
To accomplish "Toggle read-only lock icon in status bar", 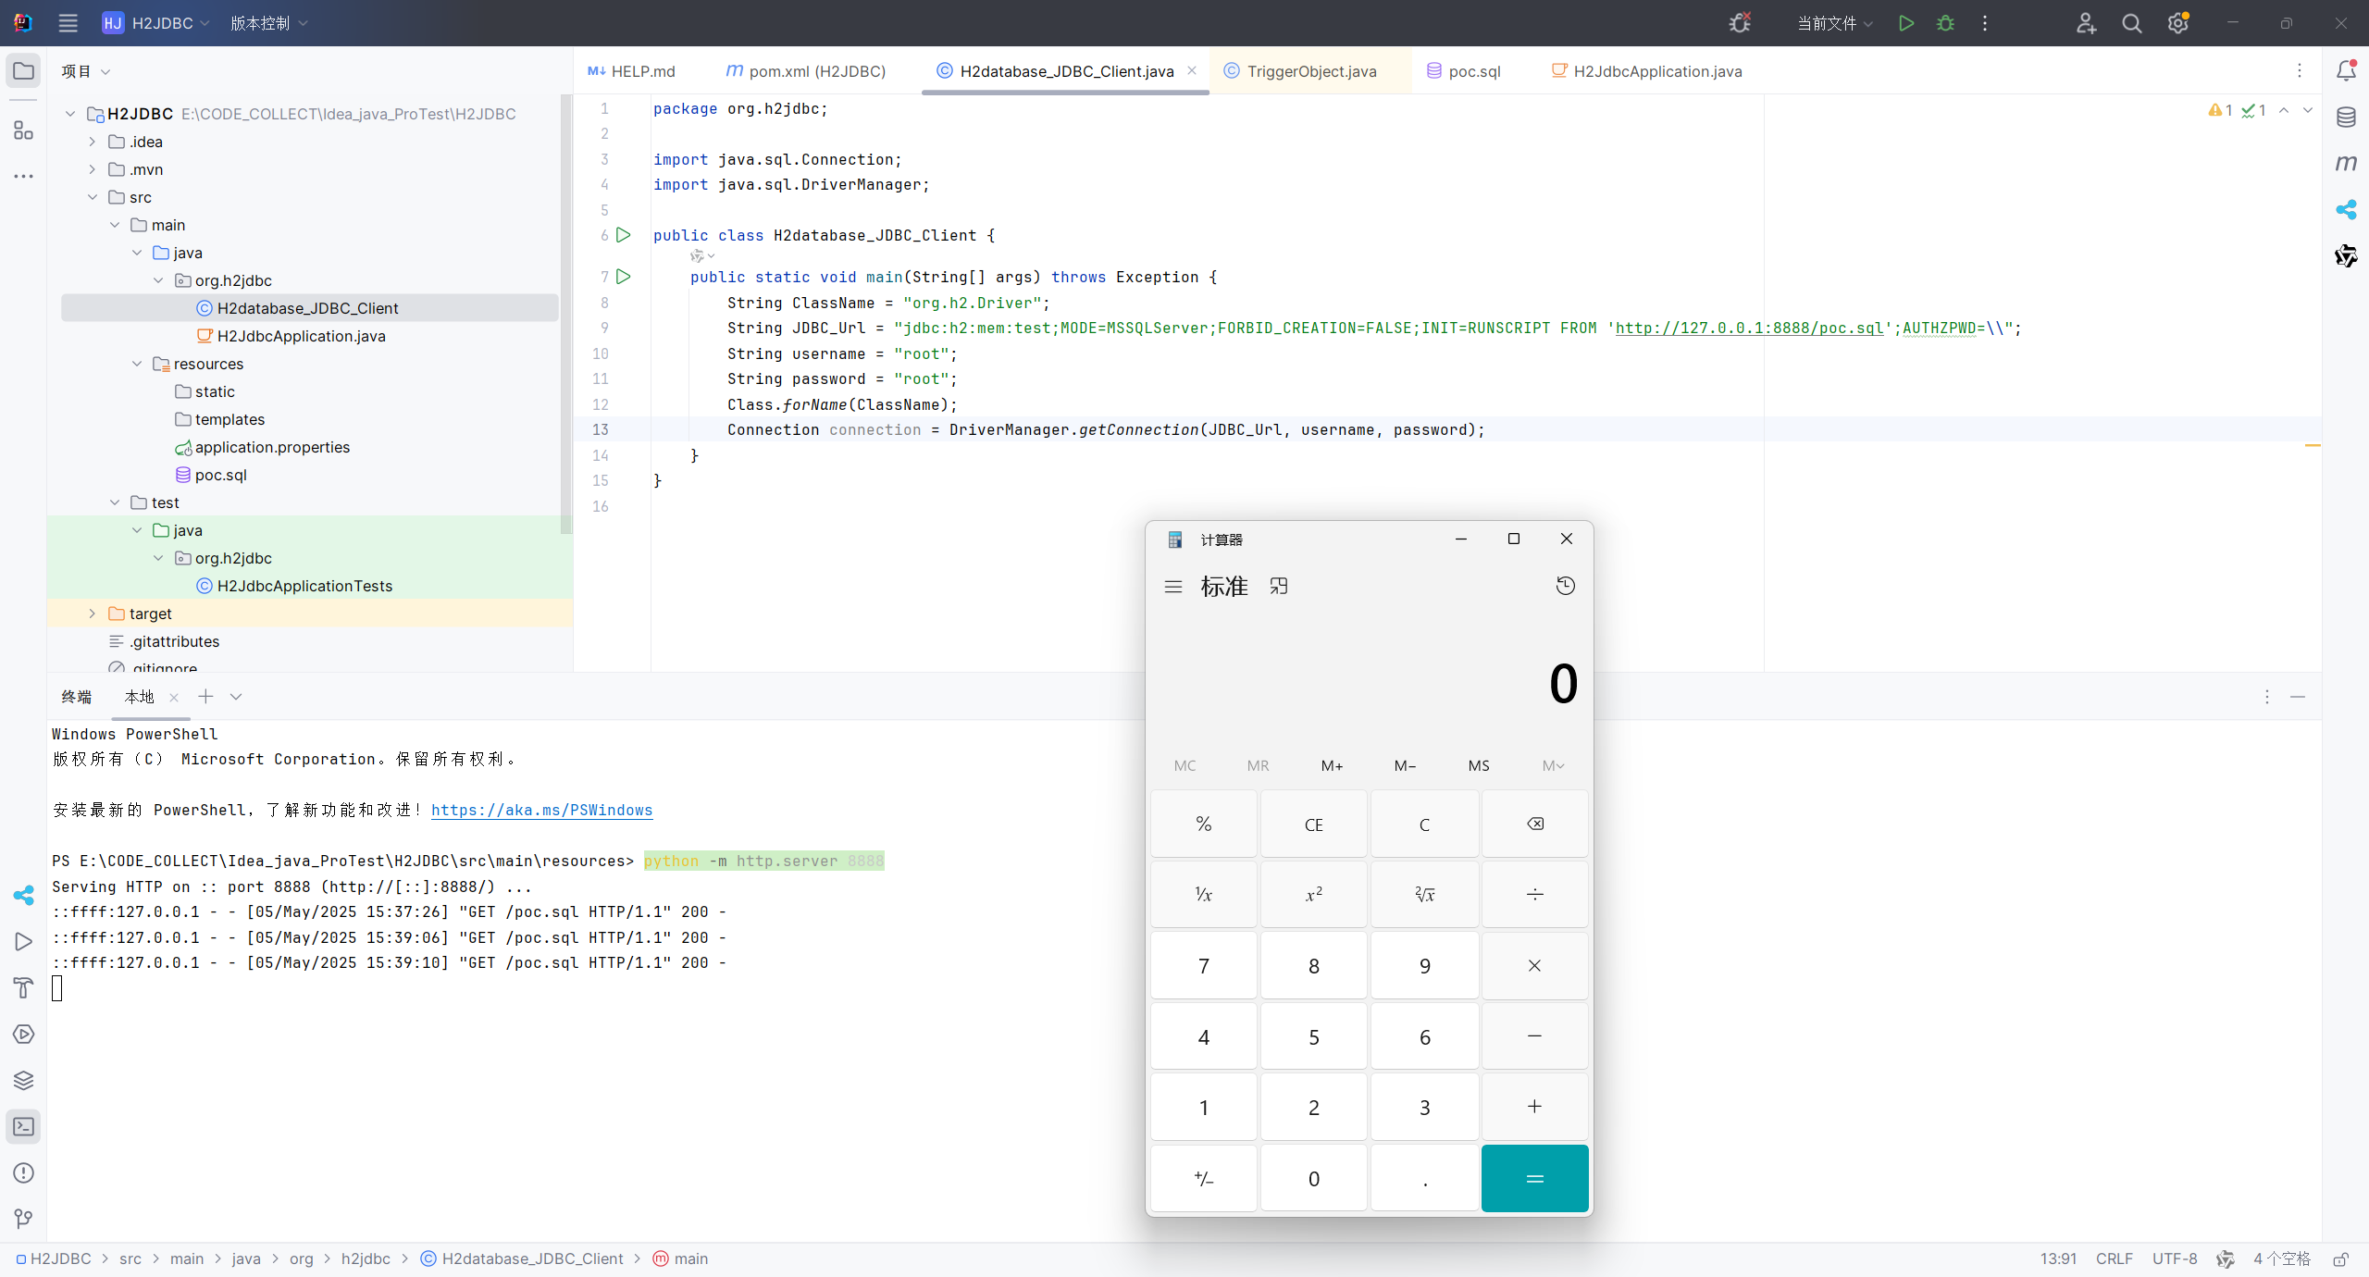I will [x=2340, y=1258].
